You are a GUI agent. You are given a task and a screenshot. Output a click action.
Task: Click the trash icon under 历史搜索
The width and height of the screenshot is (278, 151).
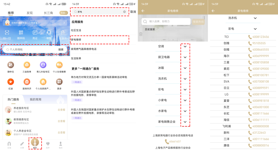[x=141, y=34]
